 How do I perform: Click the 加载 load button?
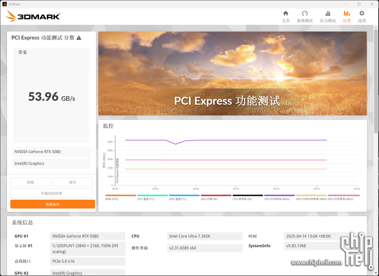[30, 182]
